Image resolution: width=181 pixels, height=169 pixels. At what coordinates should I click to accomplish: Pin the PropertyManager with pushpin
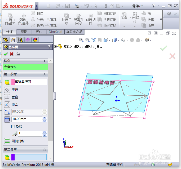[x=18, y=54]
